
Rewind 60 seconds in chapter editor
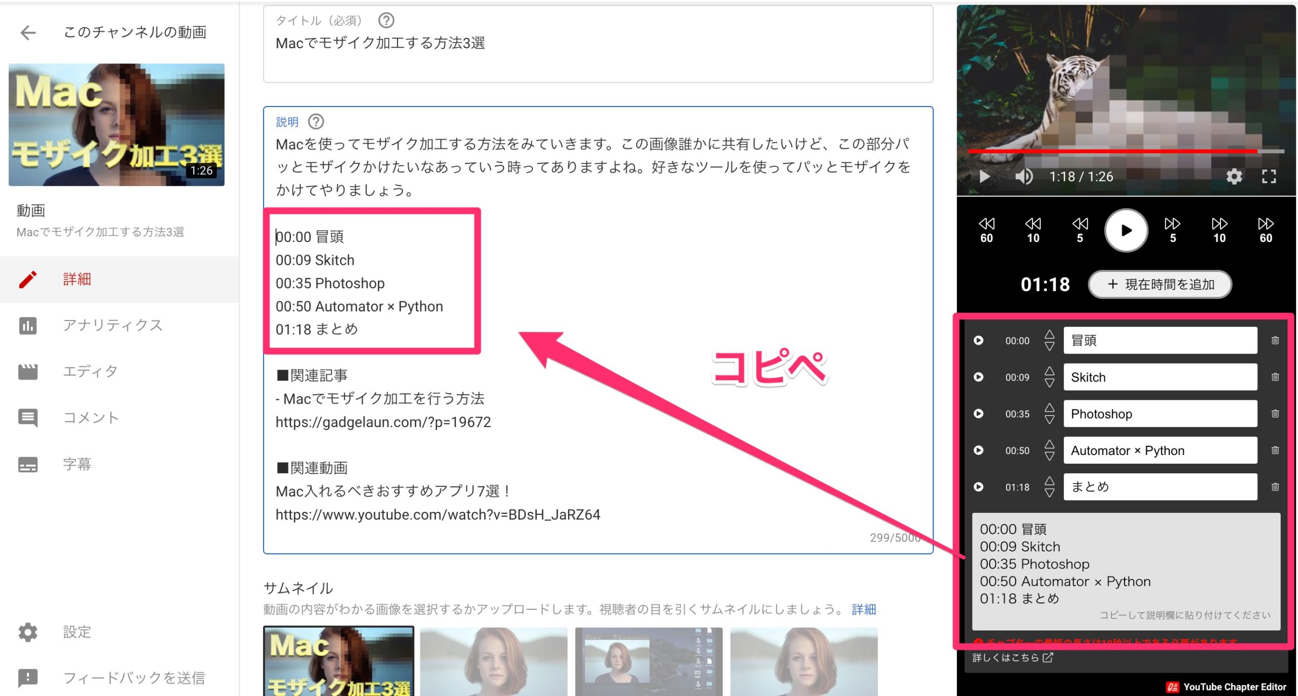point(987,230)
